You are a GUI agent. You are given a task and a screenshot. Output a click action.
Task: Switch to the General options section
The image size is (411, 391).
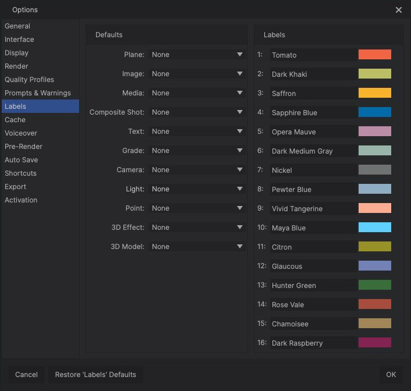click(x=17, y=26)
